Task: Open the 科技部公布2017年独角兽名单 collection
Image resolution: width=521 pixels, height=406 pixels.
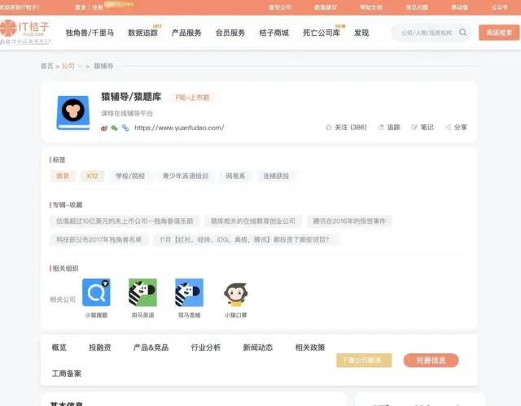Action: point(99,240)
